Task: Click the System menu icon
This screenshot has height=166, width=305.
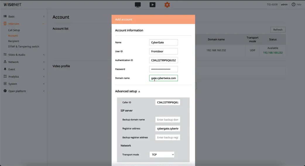Action: pyautogui.click(x=5, y=84)
